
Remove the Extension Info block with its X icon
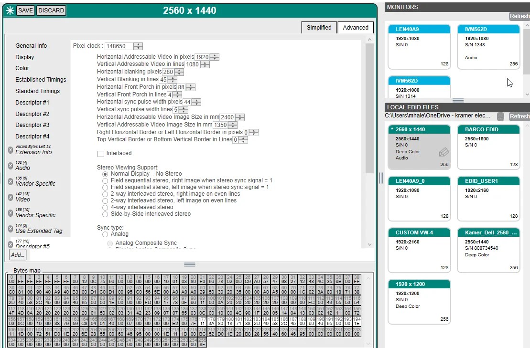pos(11,150)
